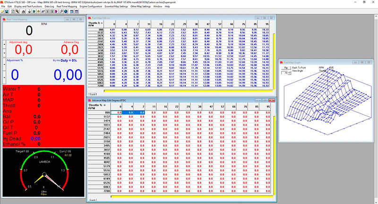Select Advance Map cell RPM 3832, throttle 47
This screenshot has height=204, width=378.
[207, 150]
